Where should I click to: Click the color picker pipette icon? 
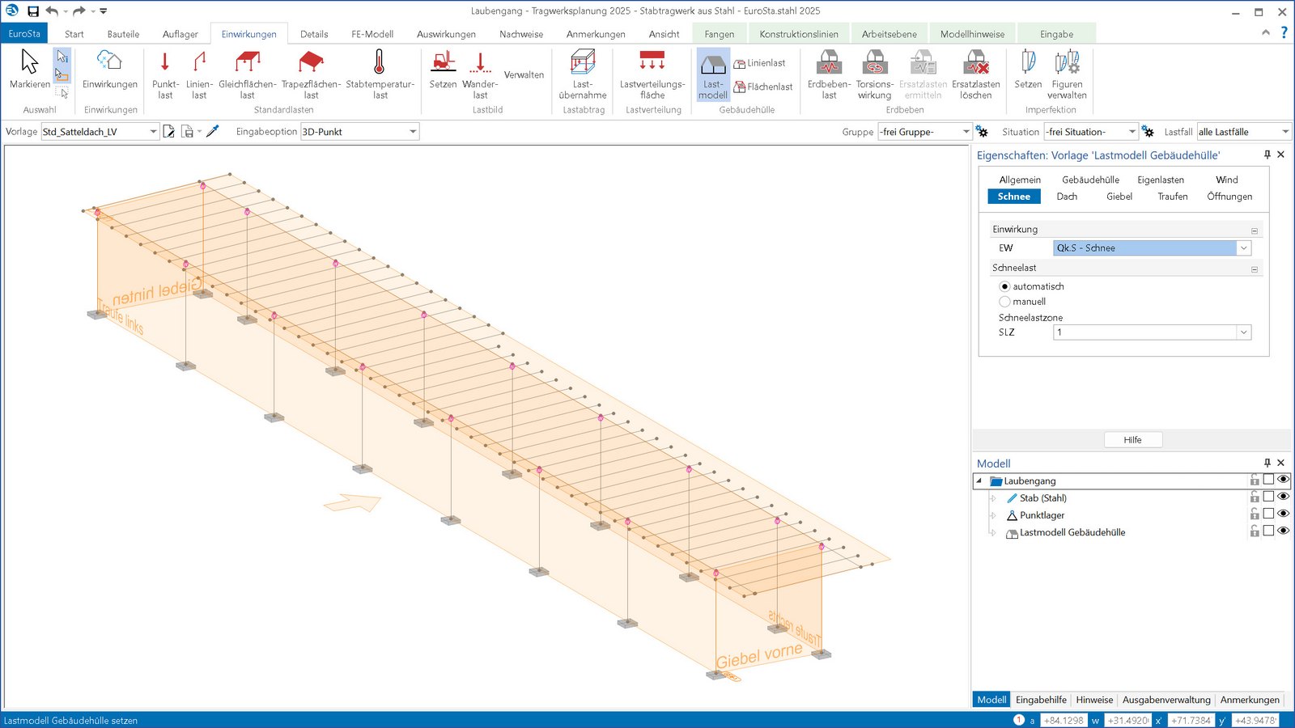213,131
